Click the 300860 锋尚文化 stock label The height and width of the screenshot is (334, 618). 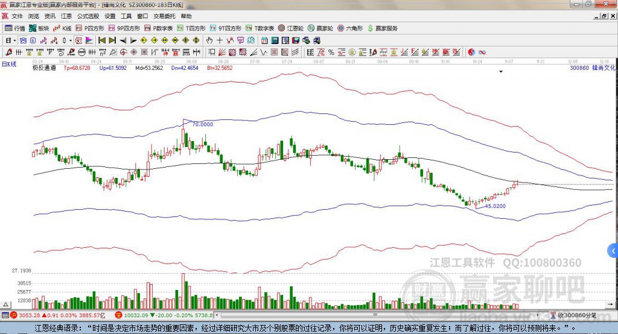pyautogui.click(x=593, y=68)
